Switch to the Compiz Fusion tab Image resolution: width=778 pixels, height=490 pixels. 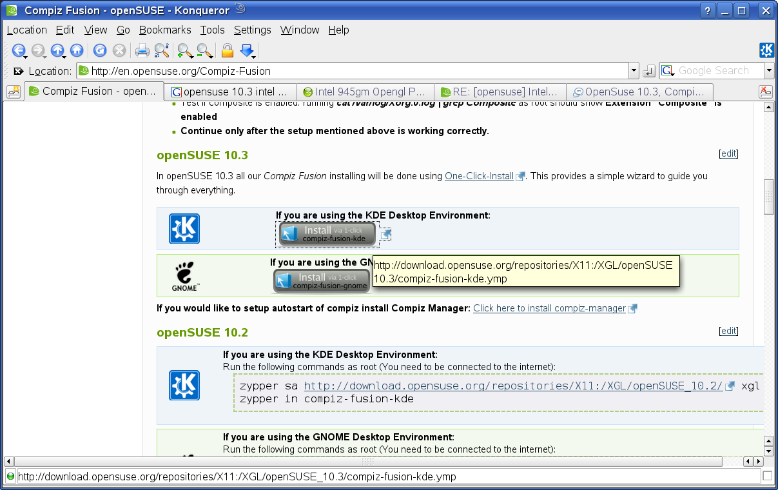tap(93, 91)
